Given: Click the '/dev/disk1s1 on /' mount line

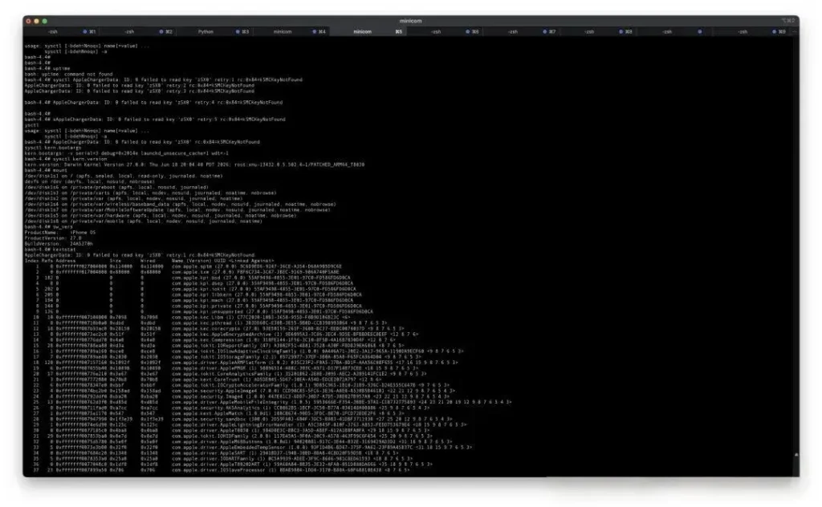Looking at the screenshot, I should tap(123, 176).
